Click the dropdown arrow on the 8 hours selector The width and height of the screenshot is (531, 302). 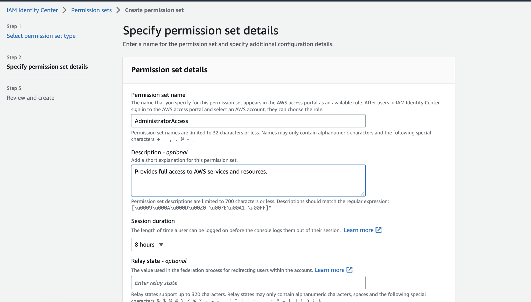(x=161, y=244)
